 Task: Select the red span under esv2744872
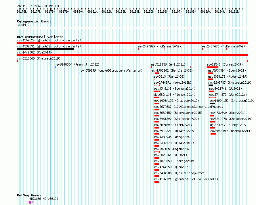[213, 97]
